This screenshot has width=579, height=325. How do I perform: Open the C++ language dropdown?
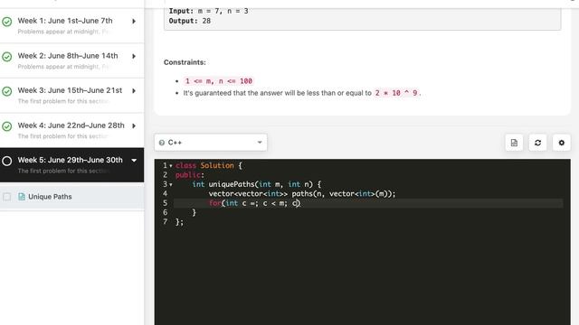[211, 143]
